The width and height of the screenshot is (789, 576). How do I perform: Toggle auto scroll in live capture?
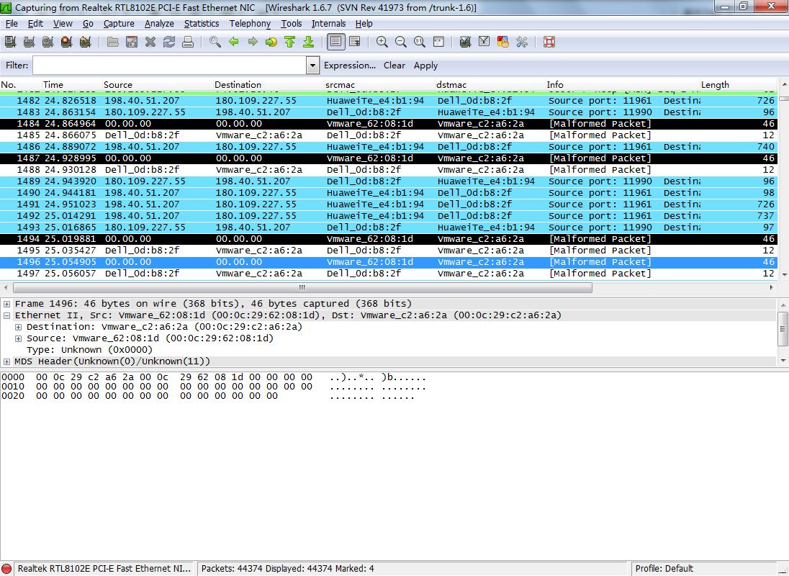(x=354, y=42)
